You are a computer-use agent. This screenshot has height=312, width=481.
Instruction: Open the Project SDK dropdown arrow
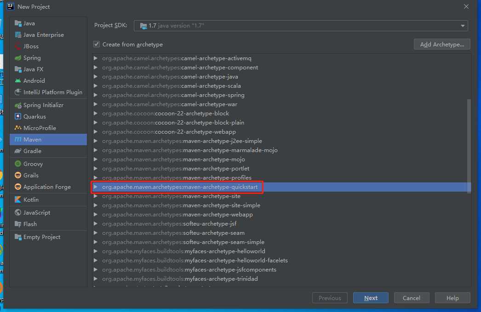coord(462,26)
